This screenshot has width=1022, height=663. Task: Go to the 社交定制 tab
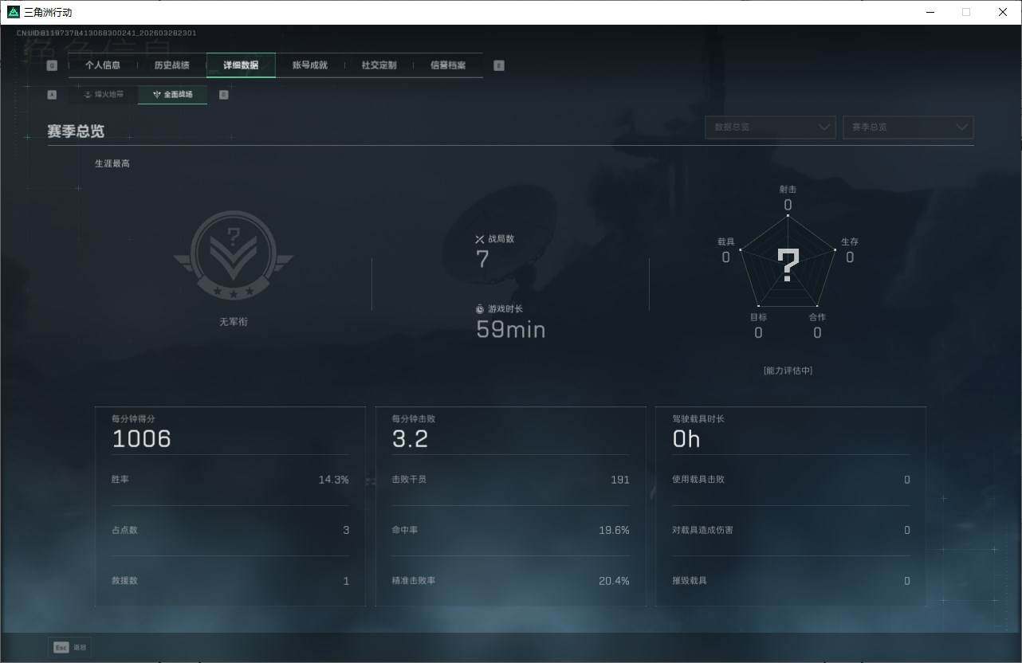[x=379, y=65]
